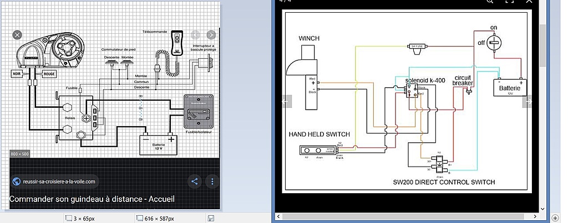568x223 pixels.
Task: Open 'Commander son guindeau à distance - Accueil' title
Action: [92, 199]
